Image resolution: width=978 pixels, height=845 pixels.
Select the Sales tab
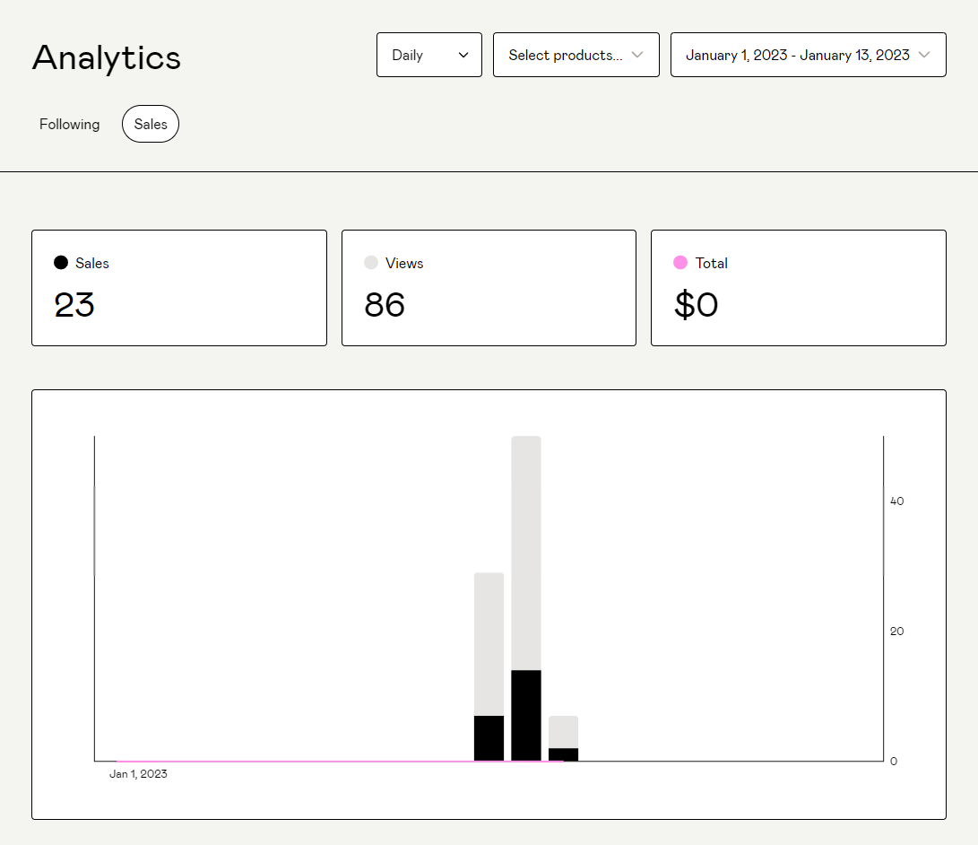pos(150,124)
